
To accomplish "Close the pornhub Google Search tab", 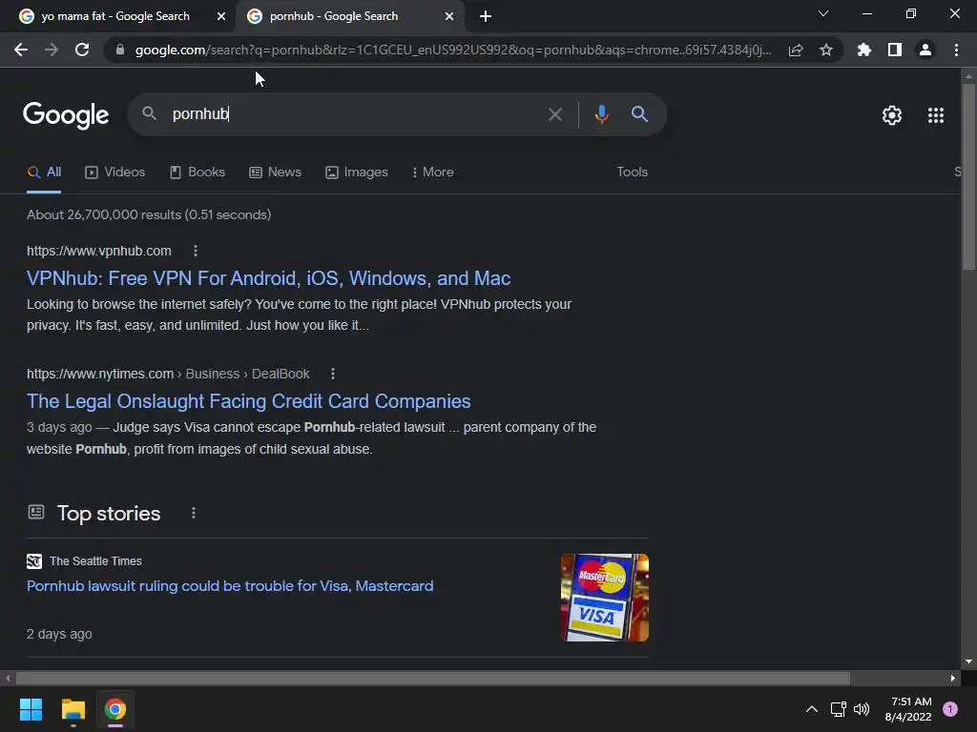I will click(x=449, y=16).
